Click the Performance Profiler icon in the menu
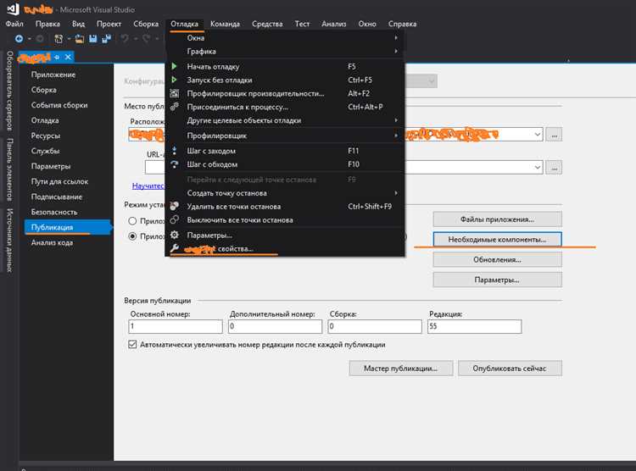636x471 pixels. point(174,93)
